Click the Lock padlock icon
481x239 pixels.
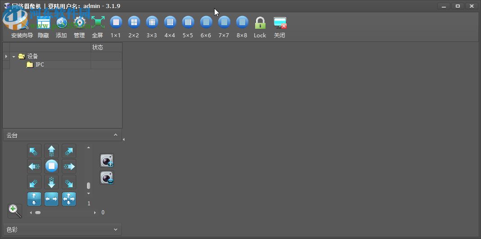click(260, 27)
